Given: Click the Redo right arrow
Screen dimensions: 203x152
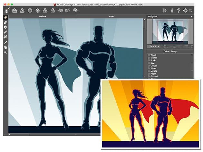Looking at the screenshot, I should coord(67,10).
